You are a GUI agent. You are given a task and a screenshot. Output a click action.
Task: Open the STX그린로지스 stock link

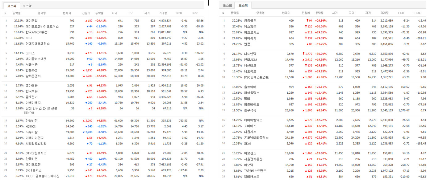point(36,153)
